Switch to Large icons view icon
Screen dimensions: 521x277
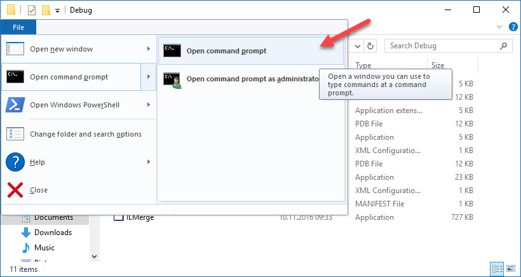tap(511, 268)
